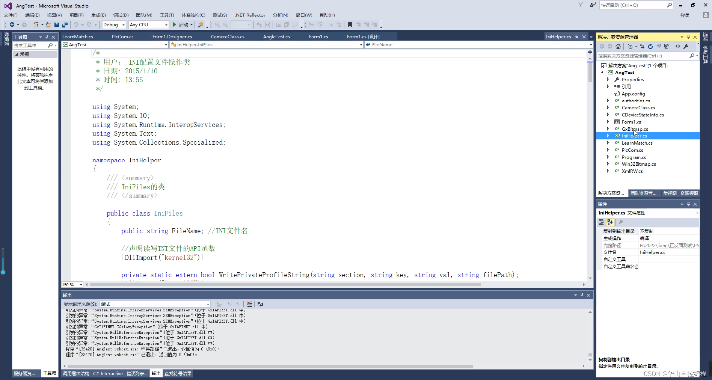This screenshot has width=712, height=380.
Task: Expand the CameraClass.cs tree node
Action: 608,108
